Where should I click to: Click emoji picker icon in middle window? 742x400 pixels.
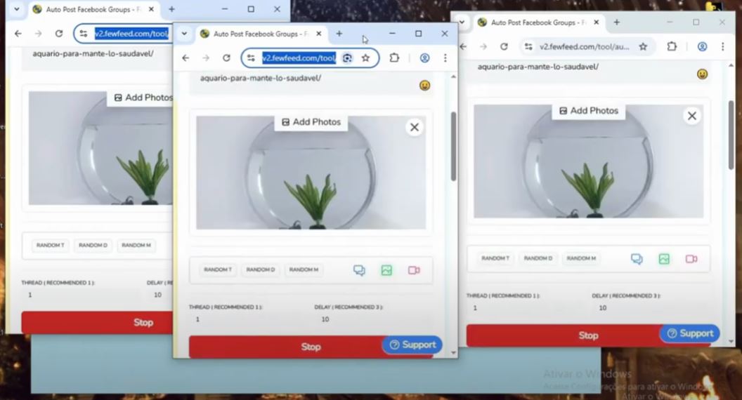424,86
